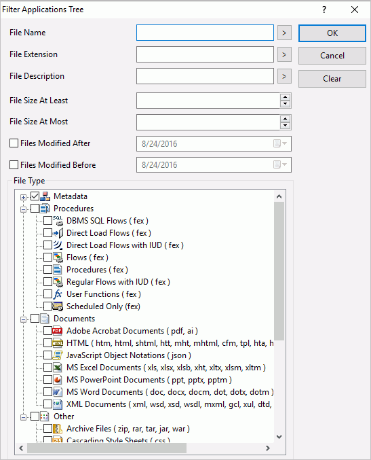Image resolution: width=371 pixels, height=460 pixels.
Task: Click the HTML file type icon
Action: tap(58, 343)
